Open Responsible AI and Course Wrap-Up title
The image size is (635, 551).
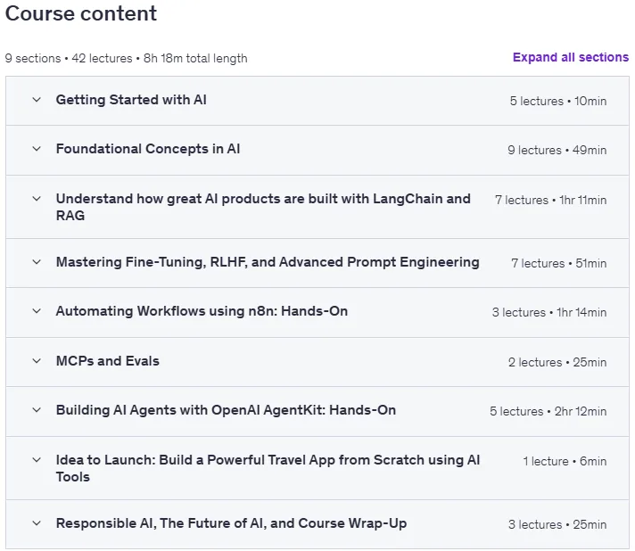231,523
